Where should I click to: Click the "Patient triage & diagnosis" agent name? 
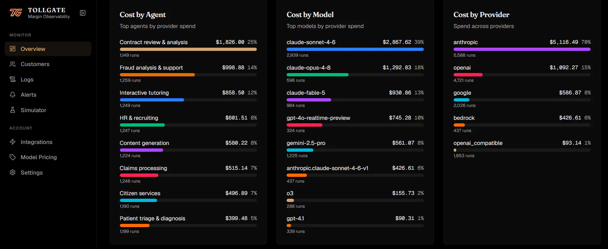pos(152,218)
